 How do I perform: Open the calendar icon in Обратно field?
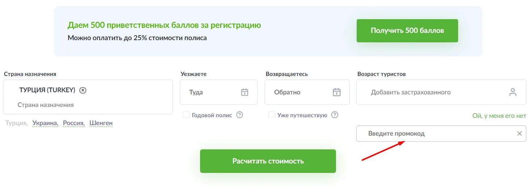337,92
